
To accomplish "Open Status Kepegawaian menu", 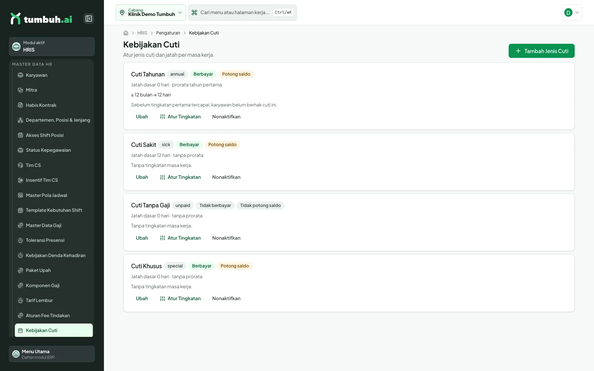I will coord(54,150).
